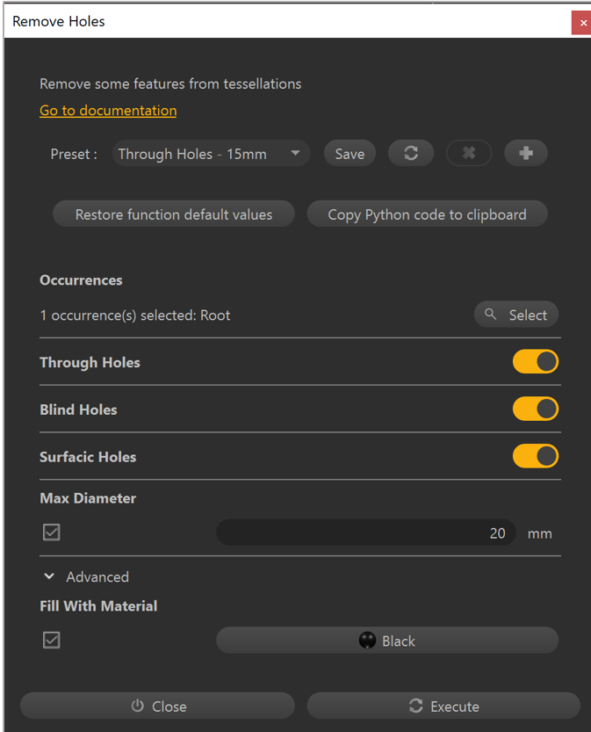This screenshot has height=732, width=591.
Task: Open the Go to documentation link
Action: point(108,111)
